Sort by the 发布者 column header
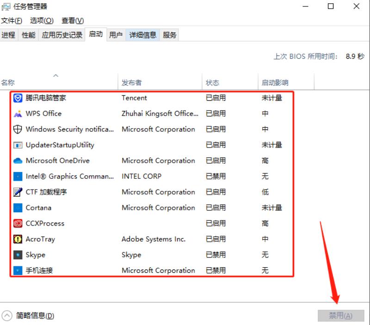 160,82
